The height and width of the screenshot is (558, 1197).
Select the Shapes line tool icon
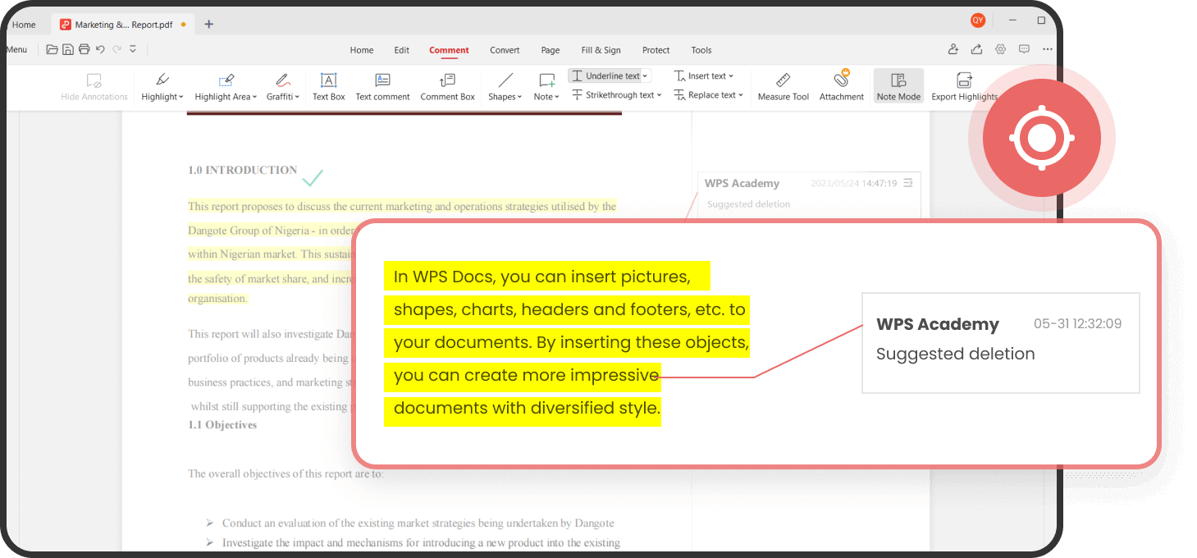505,80
